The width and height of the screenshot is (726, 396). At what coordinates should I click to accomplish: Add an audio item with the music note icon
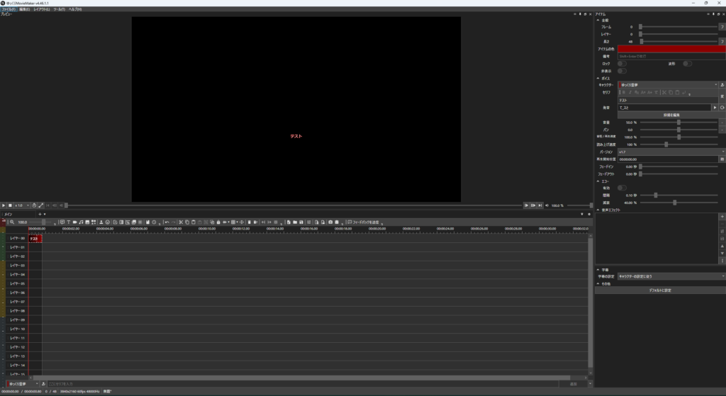81,222
